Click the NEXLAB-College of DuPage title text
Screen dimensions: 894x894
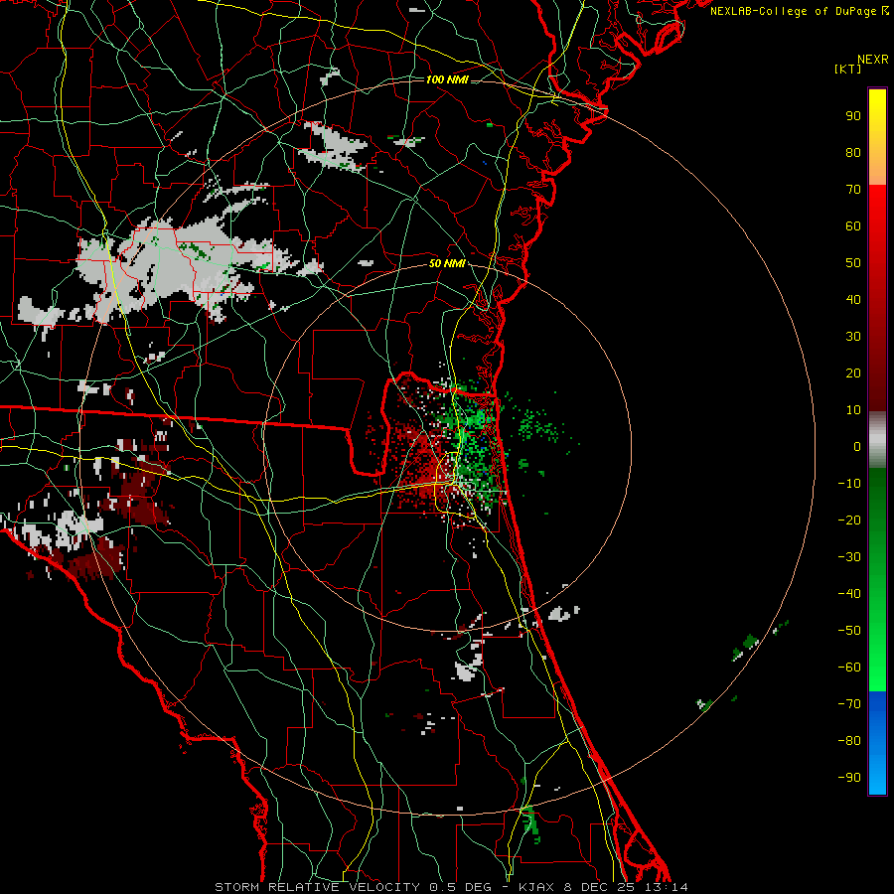coord(793,11)
